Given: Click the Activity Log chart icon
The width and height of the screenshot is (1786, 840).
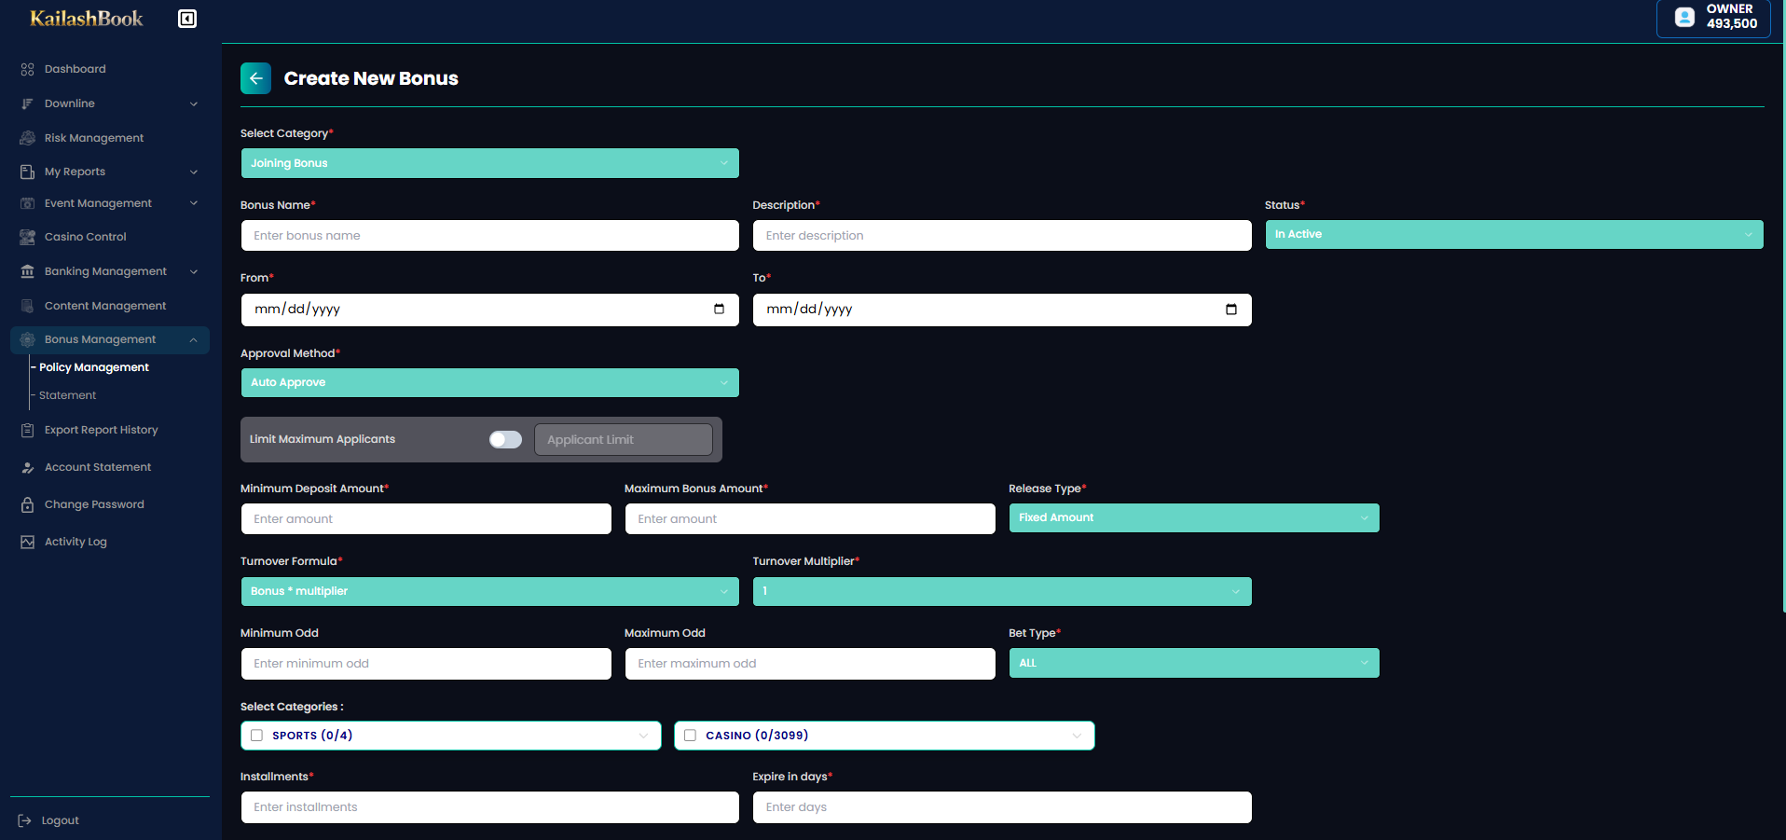Looking at the screenshot, I should (27, 542).
